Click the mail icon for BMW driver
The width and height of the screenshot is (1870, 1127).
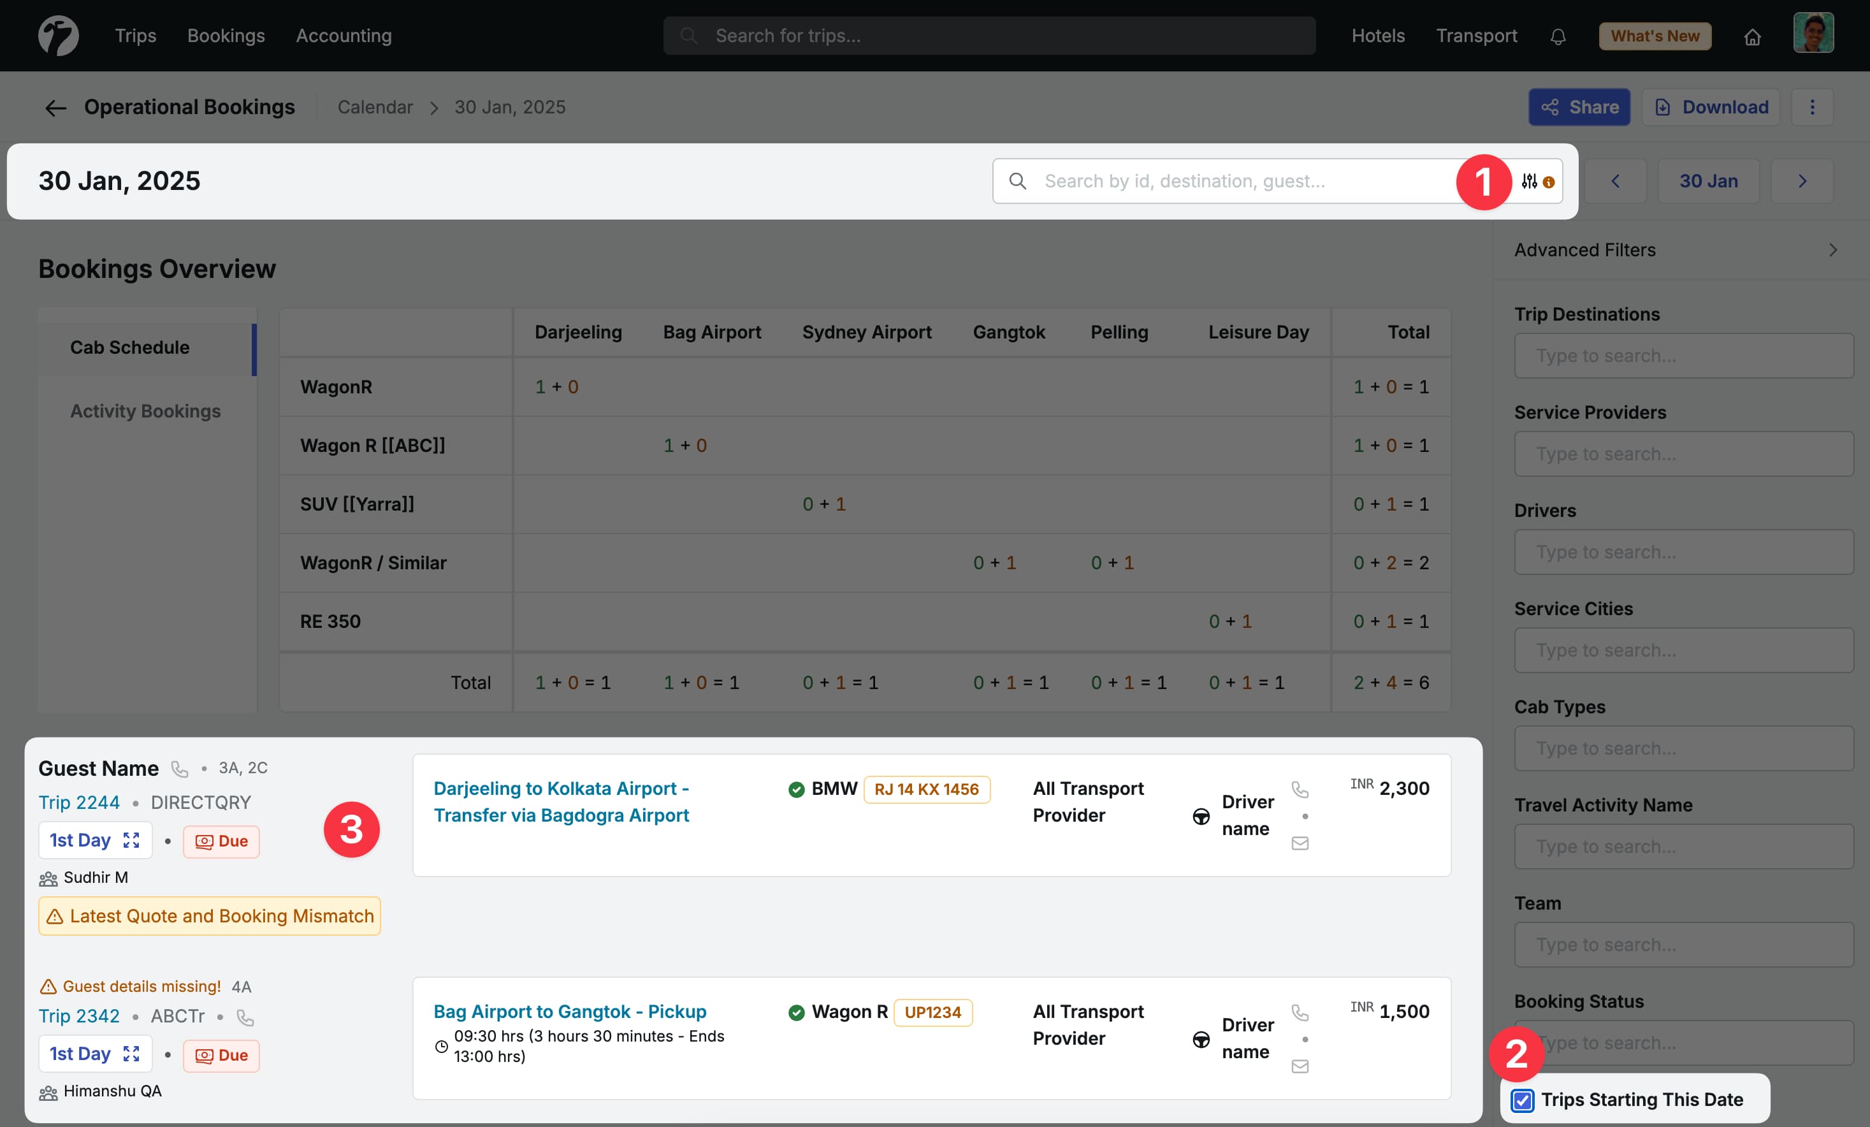pyautogui.click(x=1300, y=843)
